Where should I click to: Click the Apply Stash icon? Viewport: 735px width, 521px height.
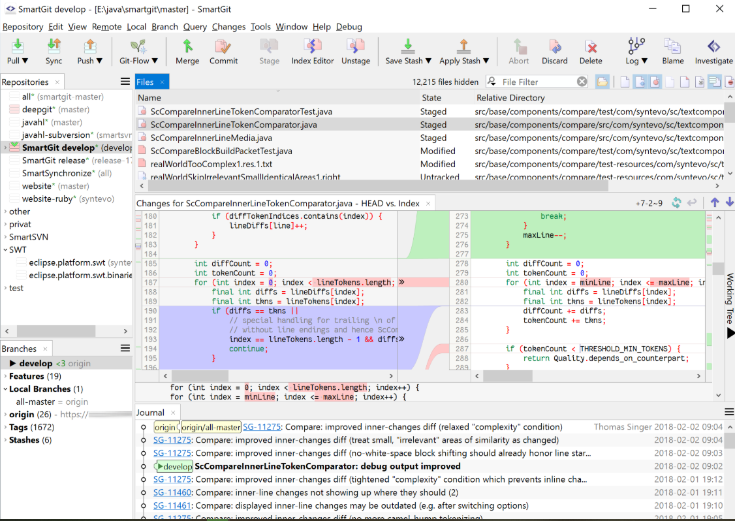pos(463,46)
